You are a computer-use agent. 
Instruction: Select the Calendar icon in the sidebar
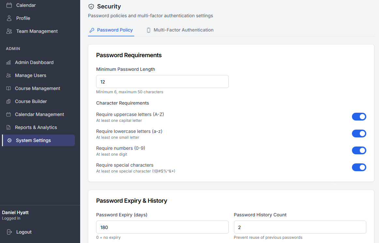[8, 5]
